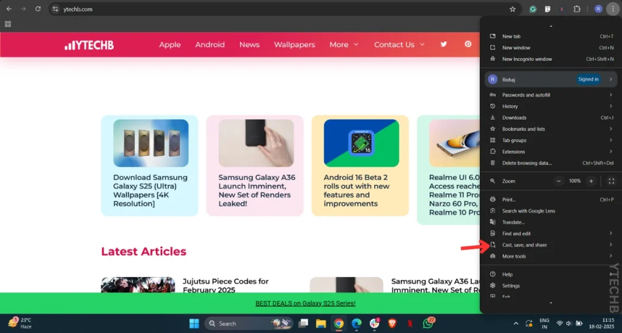
Task: Open clock and date 11:15 18-02-2025
Action: [x=601, y=323]
